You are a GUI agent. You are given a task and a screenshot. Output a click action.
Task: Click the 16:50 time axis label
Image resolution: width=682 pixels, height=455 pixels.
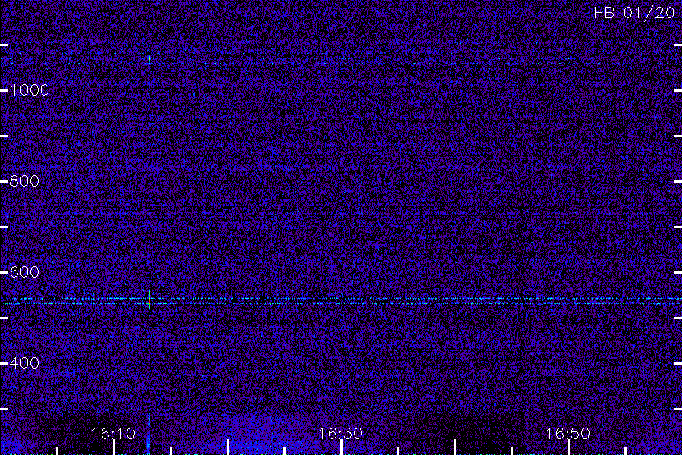coord(568,434)
